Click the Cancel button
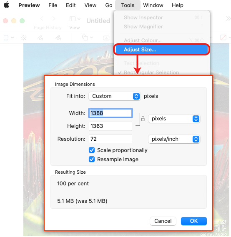Screen dimensions: 231x237 point(163,221)
